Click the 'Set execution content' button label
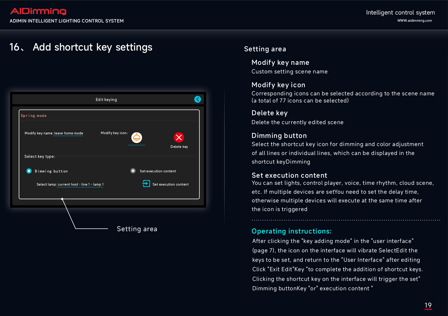Screen dimensions: 448x316 point(171,185)
